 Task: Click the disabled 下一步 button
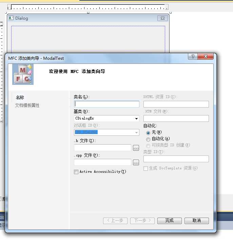[142, 221]
